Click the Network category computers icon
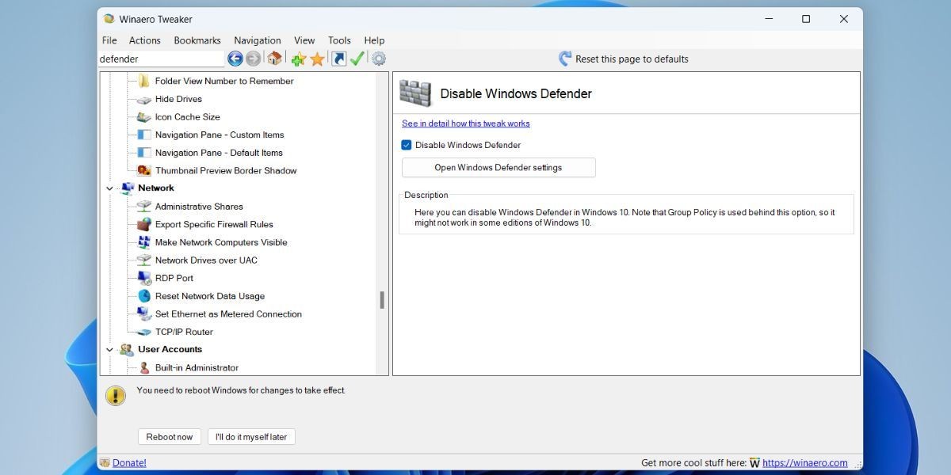 click(x=127, y=188)
